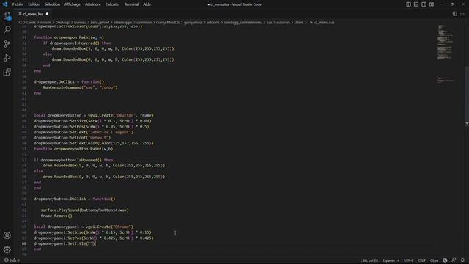Image resolution: width=469 pixels, height=264 pixels.
Task: Click the dropmoneybutton:SetFont("Default") line
Action: [x=72, y=138]
